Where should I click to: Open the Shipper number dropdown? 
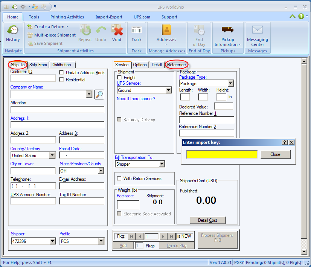[x=52, y=241]
